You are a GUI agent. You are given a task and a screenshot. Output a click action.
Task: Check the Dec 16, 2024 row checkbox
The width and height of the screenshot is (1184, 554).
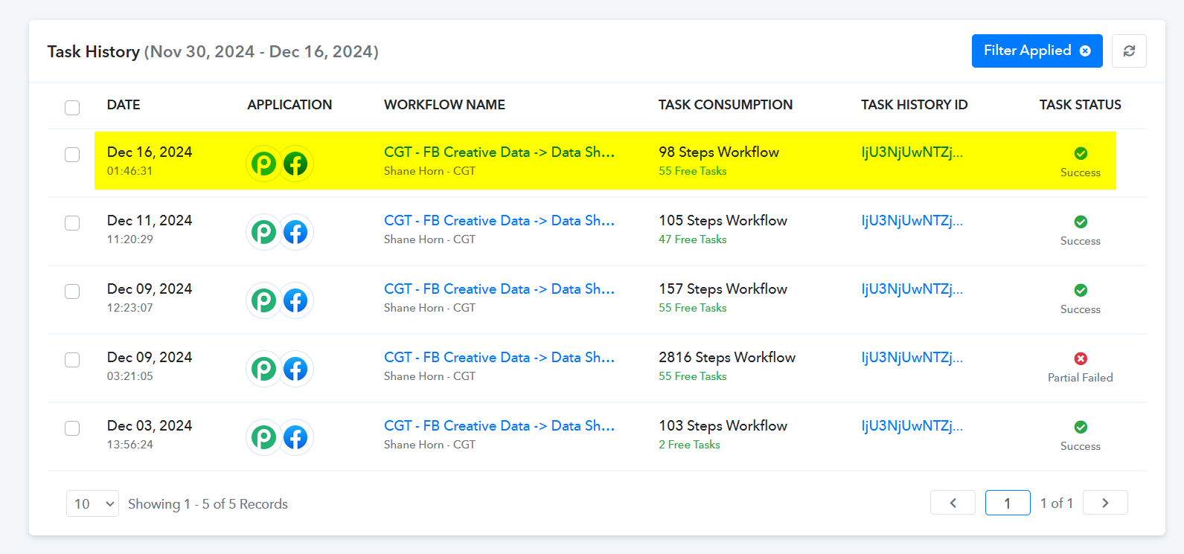pos(72,155)
